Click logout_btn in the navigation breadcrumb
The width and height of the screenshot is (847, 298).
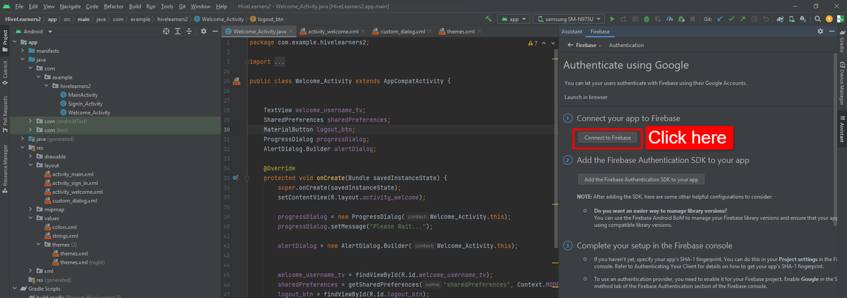[267, 19]
